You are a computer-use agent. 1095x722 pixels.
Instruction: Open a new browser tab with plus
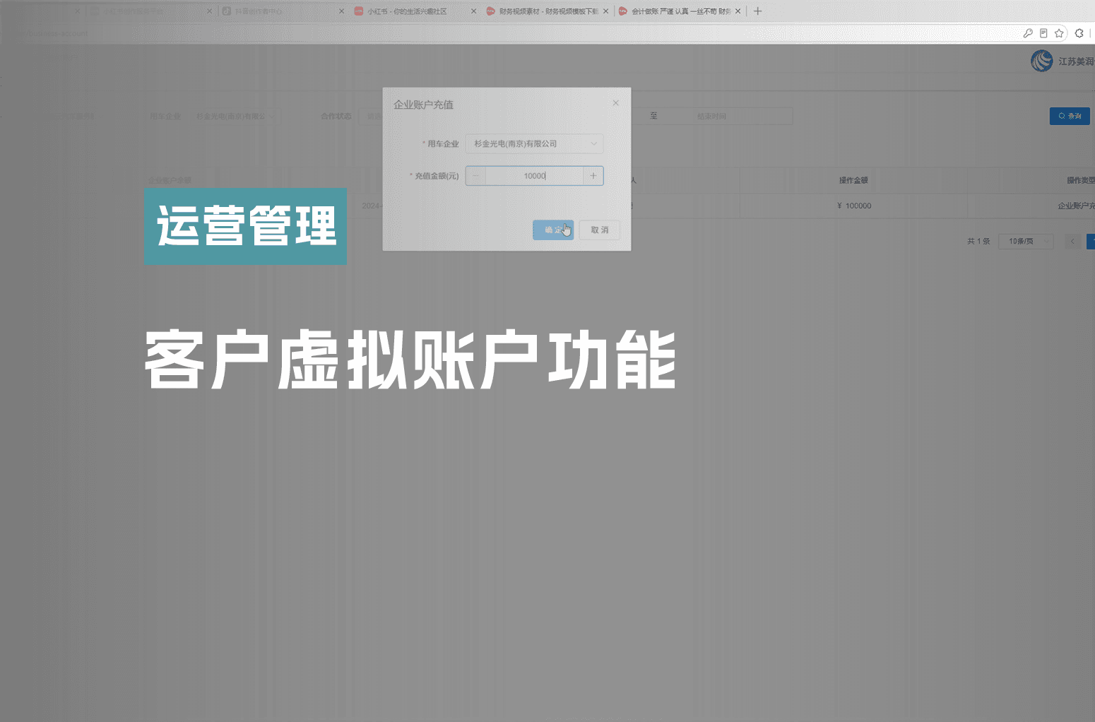[x=757, y=11]
